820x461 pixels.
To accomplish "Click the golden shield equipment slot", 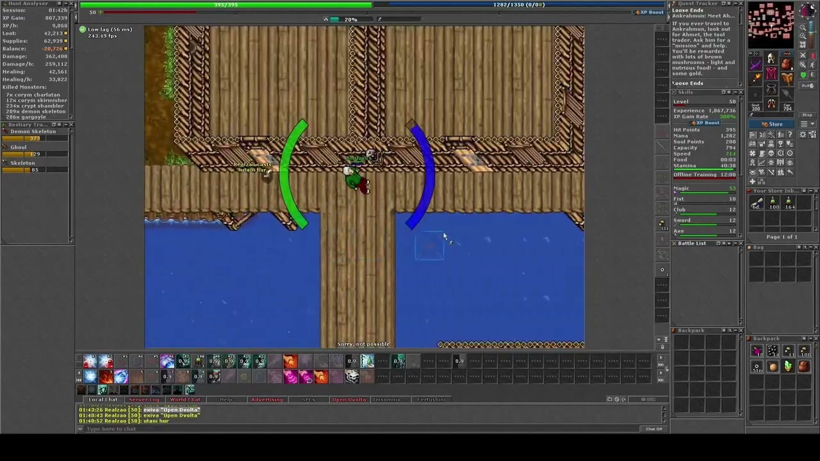I will click(787, 79).
